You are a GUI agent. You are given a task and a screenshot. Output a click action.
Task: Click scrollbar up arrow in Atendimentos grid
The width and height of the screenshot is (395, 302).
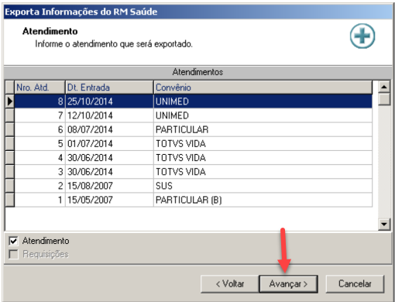pos(384,87)
